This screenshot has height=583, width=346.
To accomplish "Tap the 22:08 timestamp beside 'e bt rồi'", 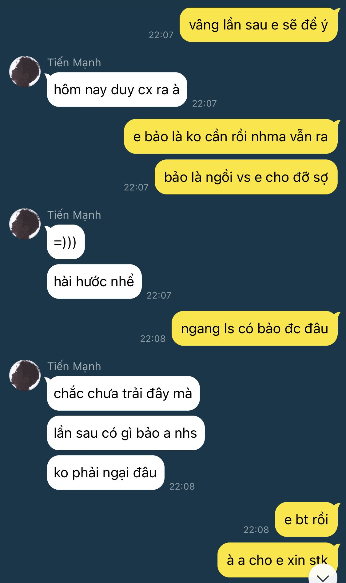I will click(256, 530).
